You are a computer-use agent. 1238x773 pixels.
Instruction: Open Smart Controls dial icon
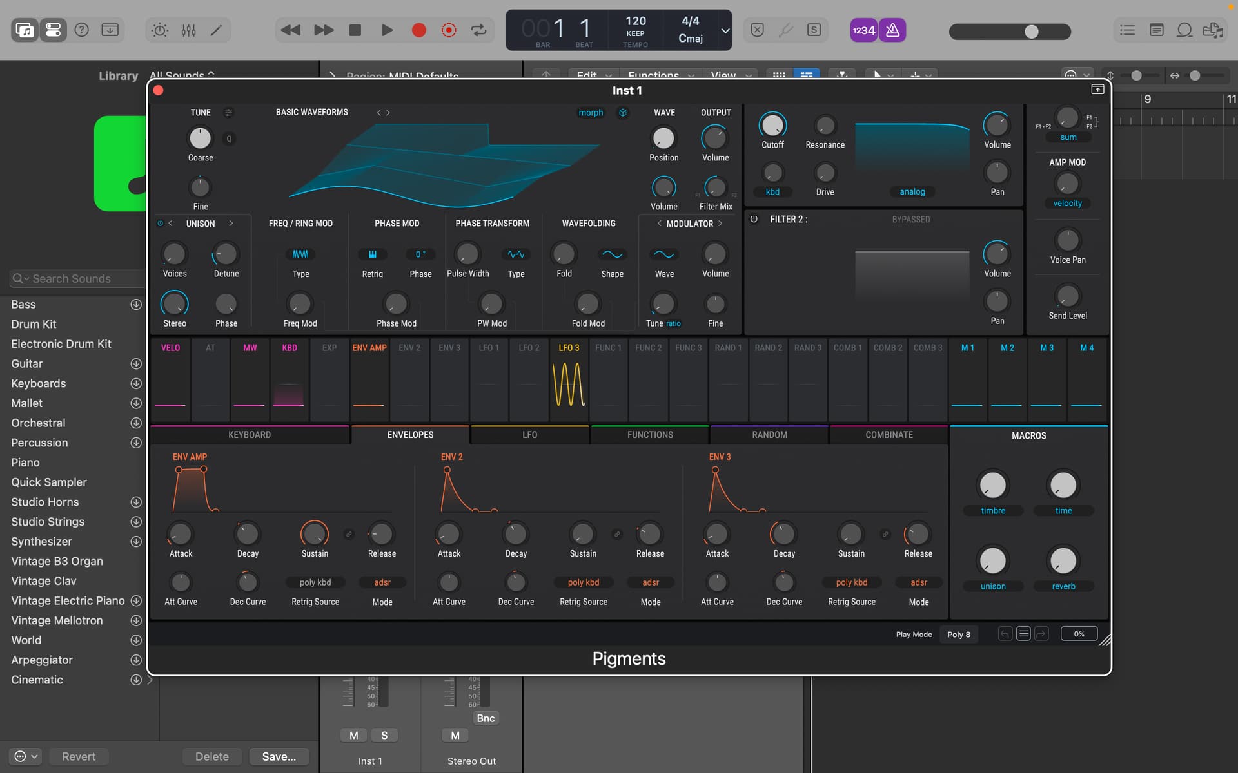(x=160, y=30)
